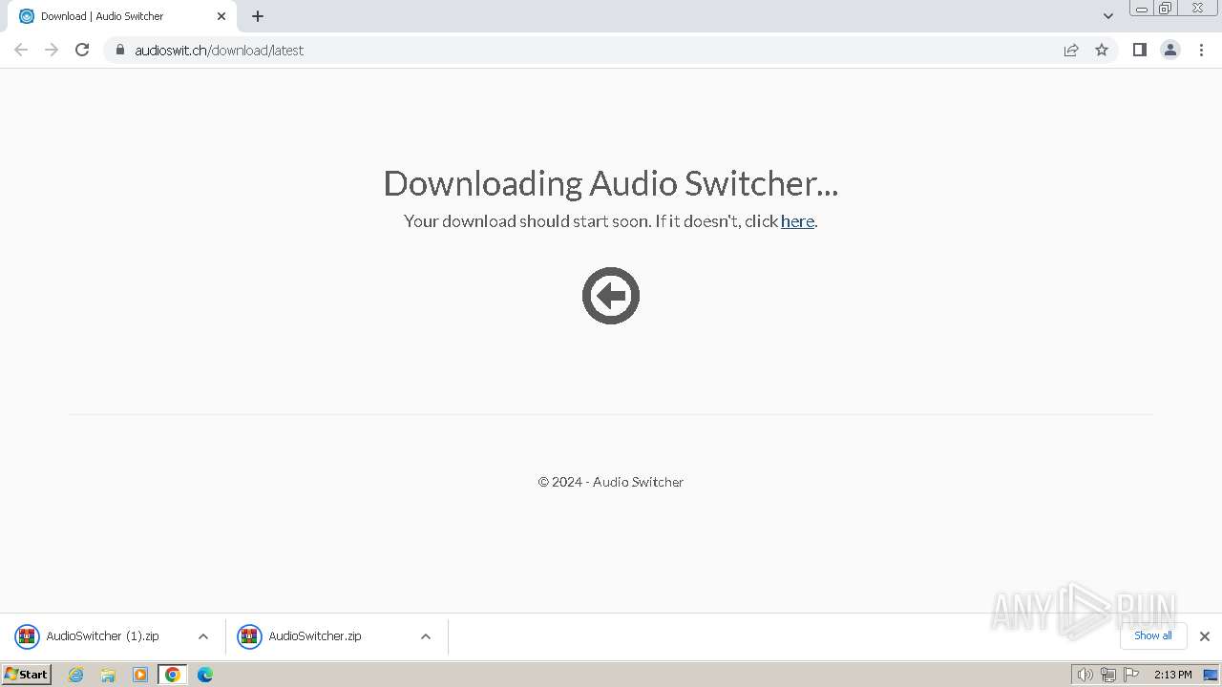Click the Show desktop tray icon

click(x=1211, y=675)
